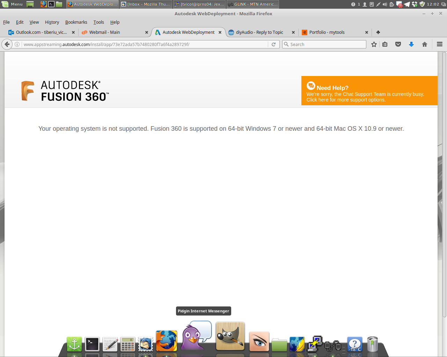Click the Need Help? support banner
The width and height of the screenshot is (447, 357).
369,91
